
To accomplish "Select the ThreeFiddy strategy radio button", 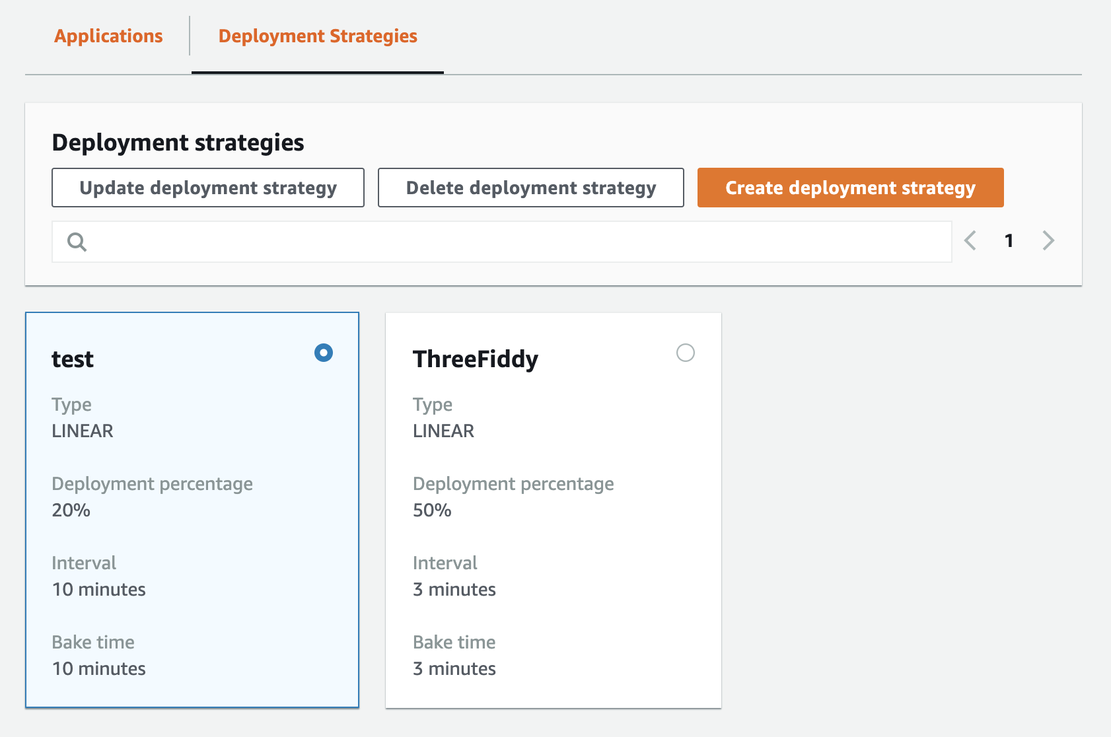I will click(685, 353).
